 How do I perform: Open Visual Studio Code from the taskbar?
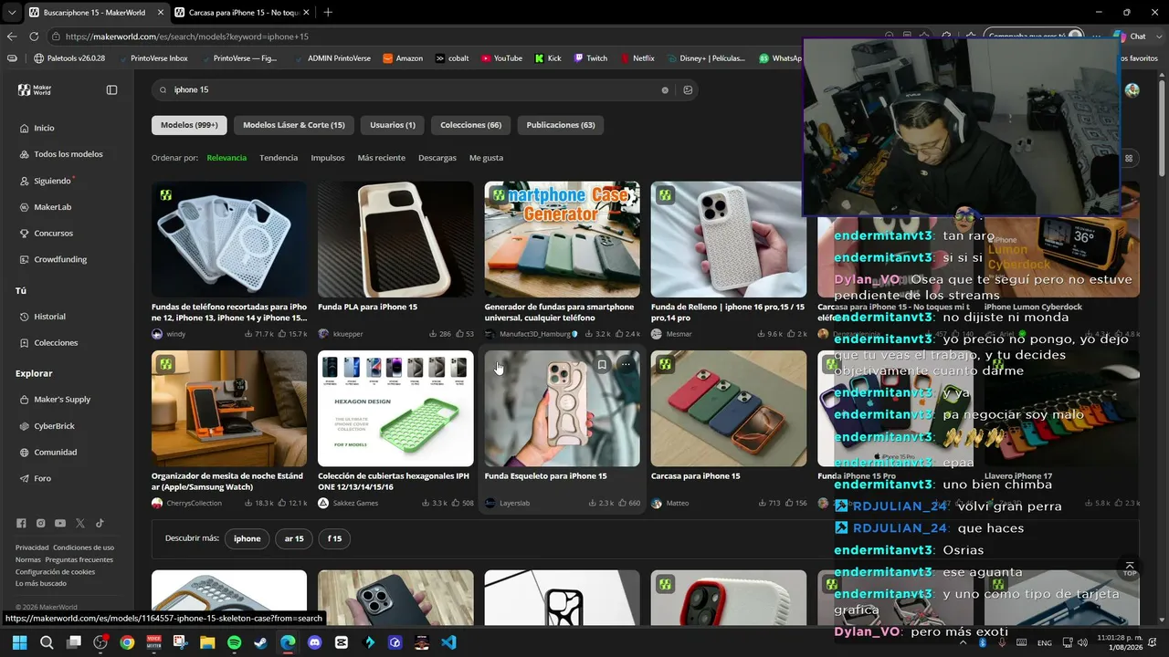coord(448,642)
